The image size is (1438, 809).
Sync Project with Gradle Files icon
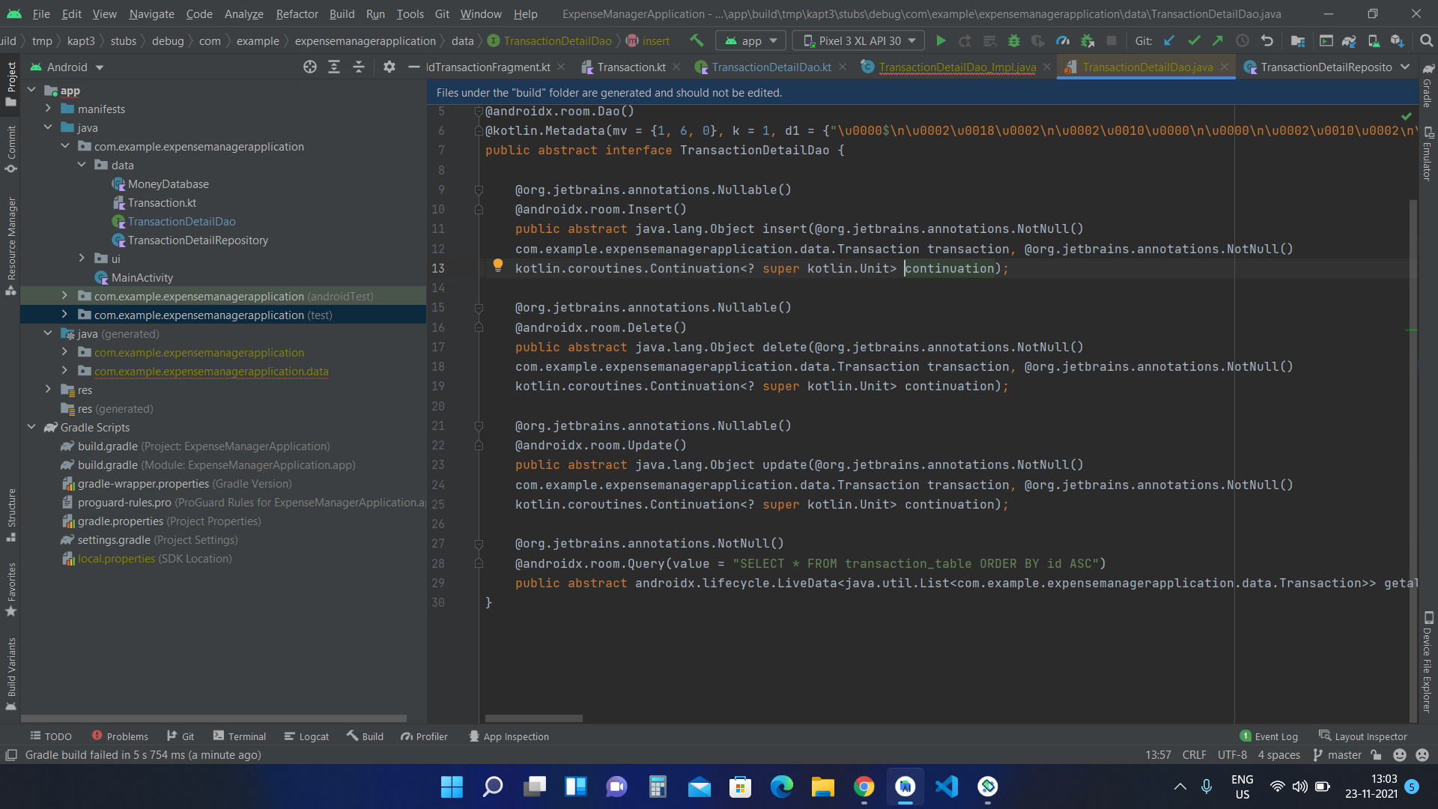pos(1349,40)
